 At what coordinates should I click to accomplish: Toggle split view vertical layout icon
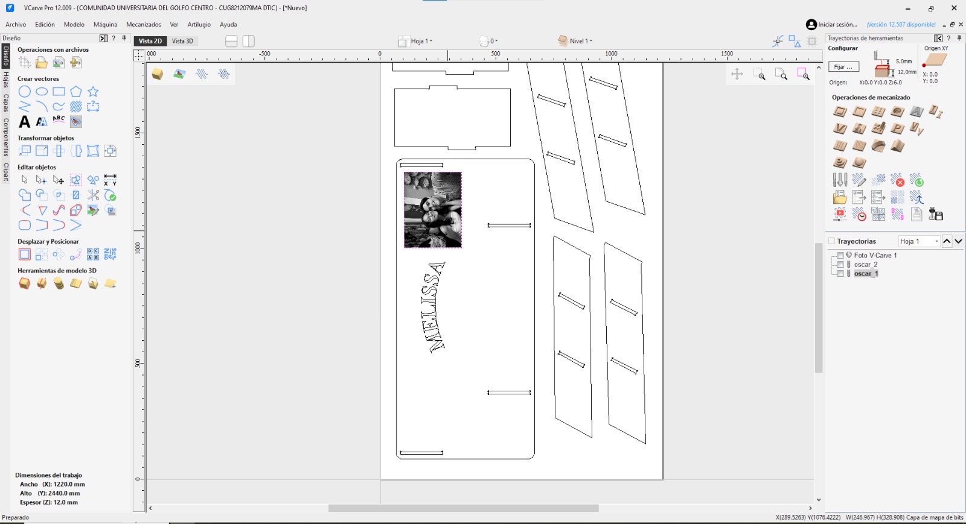pyautogui.click(x=249, y=41)
